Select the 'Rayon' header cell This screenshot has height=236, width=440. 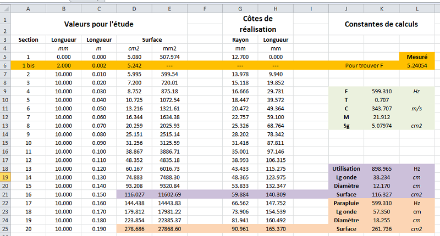pos(240,40)
